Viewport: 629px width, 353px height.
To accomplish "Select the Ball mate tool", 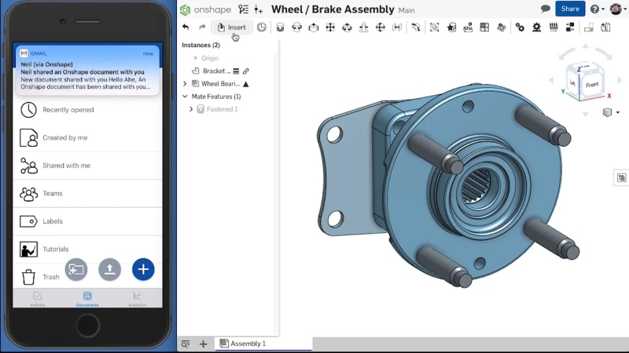I will 381,27.
